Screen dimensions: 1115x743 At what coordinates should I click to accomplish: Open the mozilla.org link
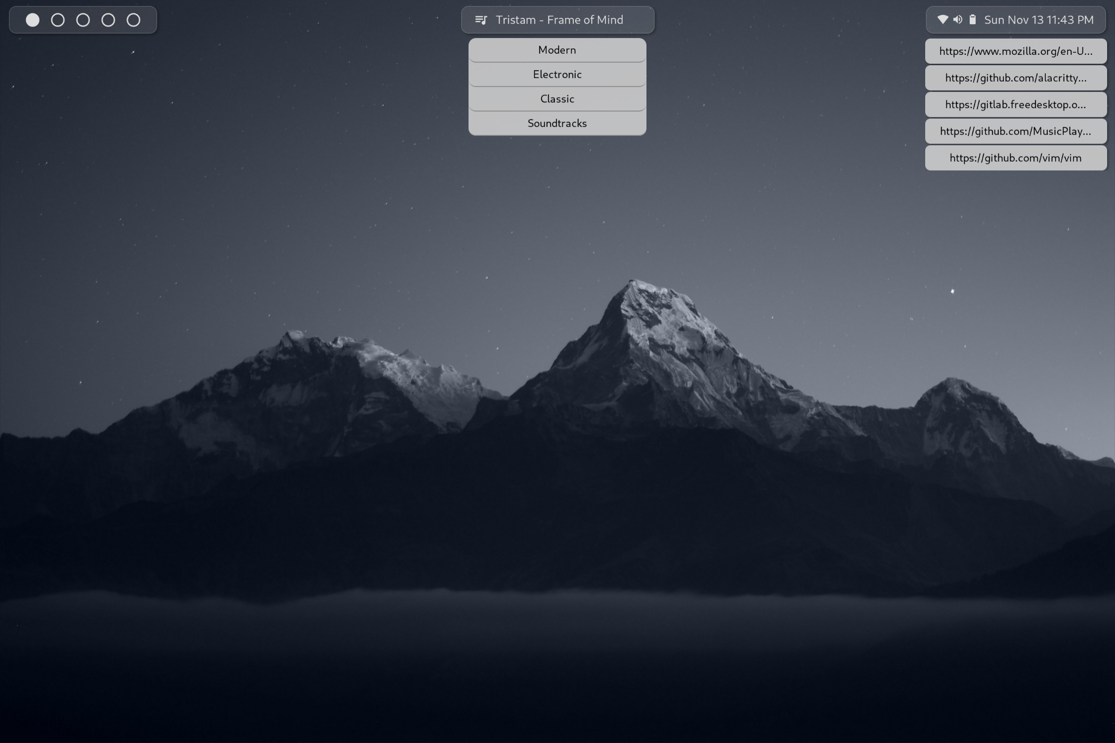(1016, 51)
